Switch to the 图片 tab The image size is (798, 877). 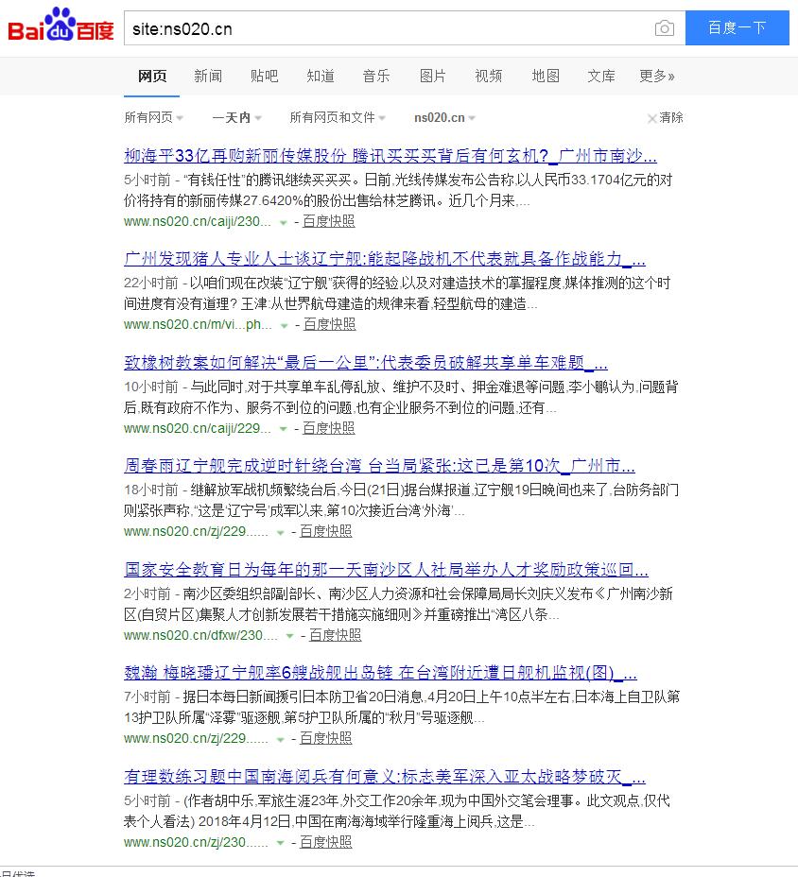point(433,76)
